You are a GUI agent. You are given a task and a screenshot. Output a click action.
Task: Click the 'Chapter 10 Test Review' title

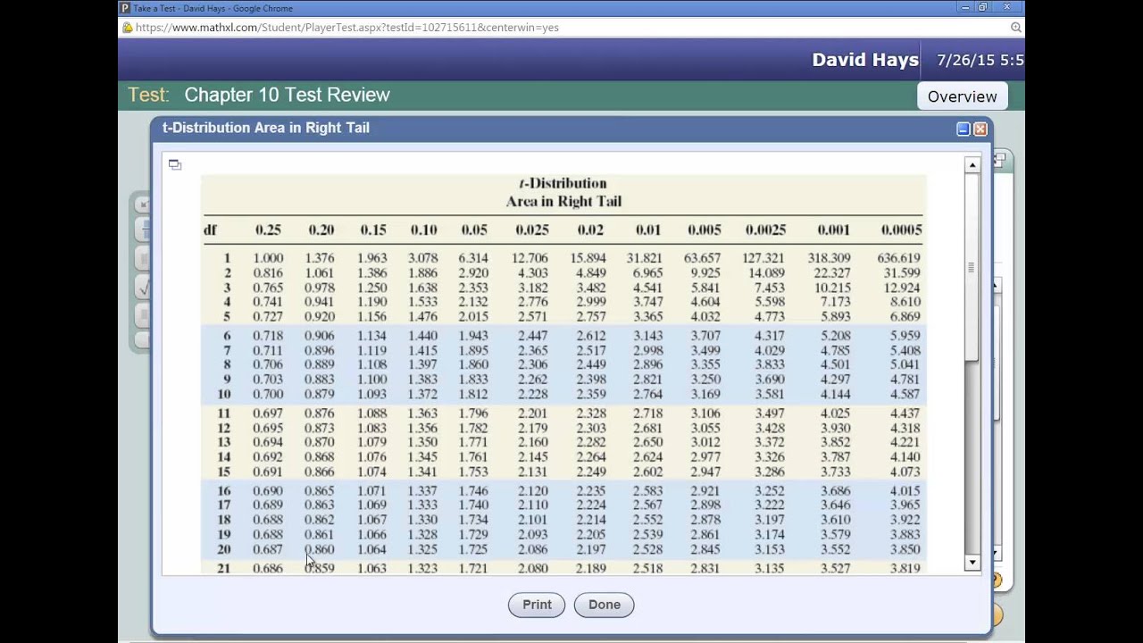287,95
